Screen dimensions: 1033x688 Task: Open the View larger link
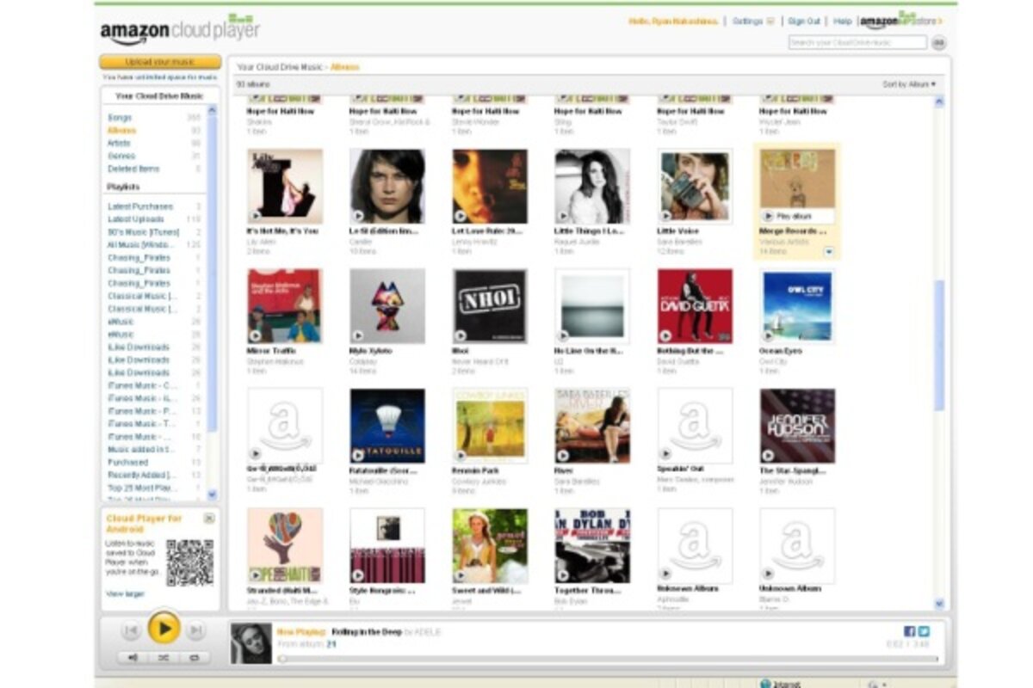(125, 593)
